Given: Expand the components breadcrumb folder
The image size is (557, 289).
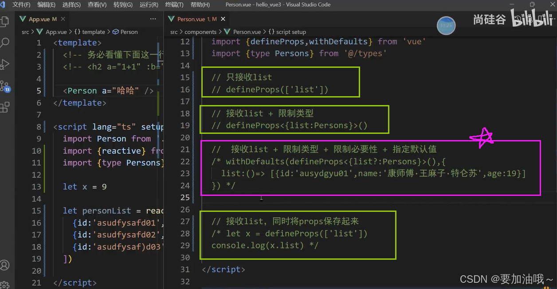Looking at the screenshot, I should pyautogui.click(x=200, y=32).
